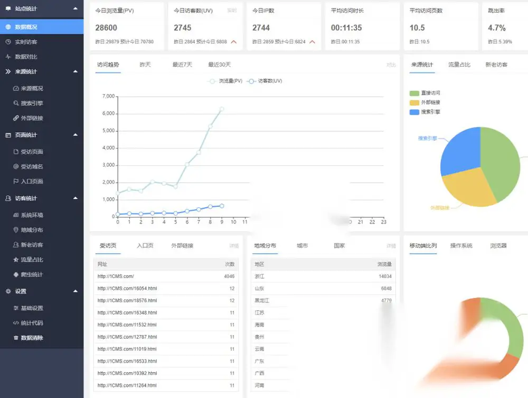Click the chain-link icon beside sidebar 外部链接

[16, 118]
